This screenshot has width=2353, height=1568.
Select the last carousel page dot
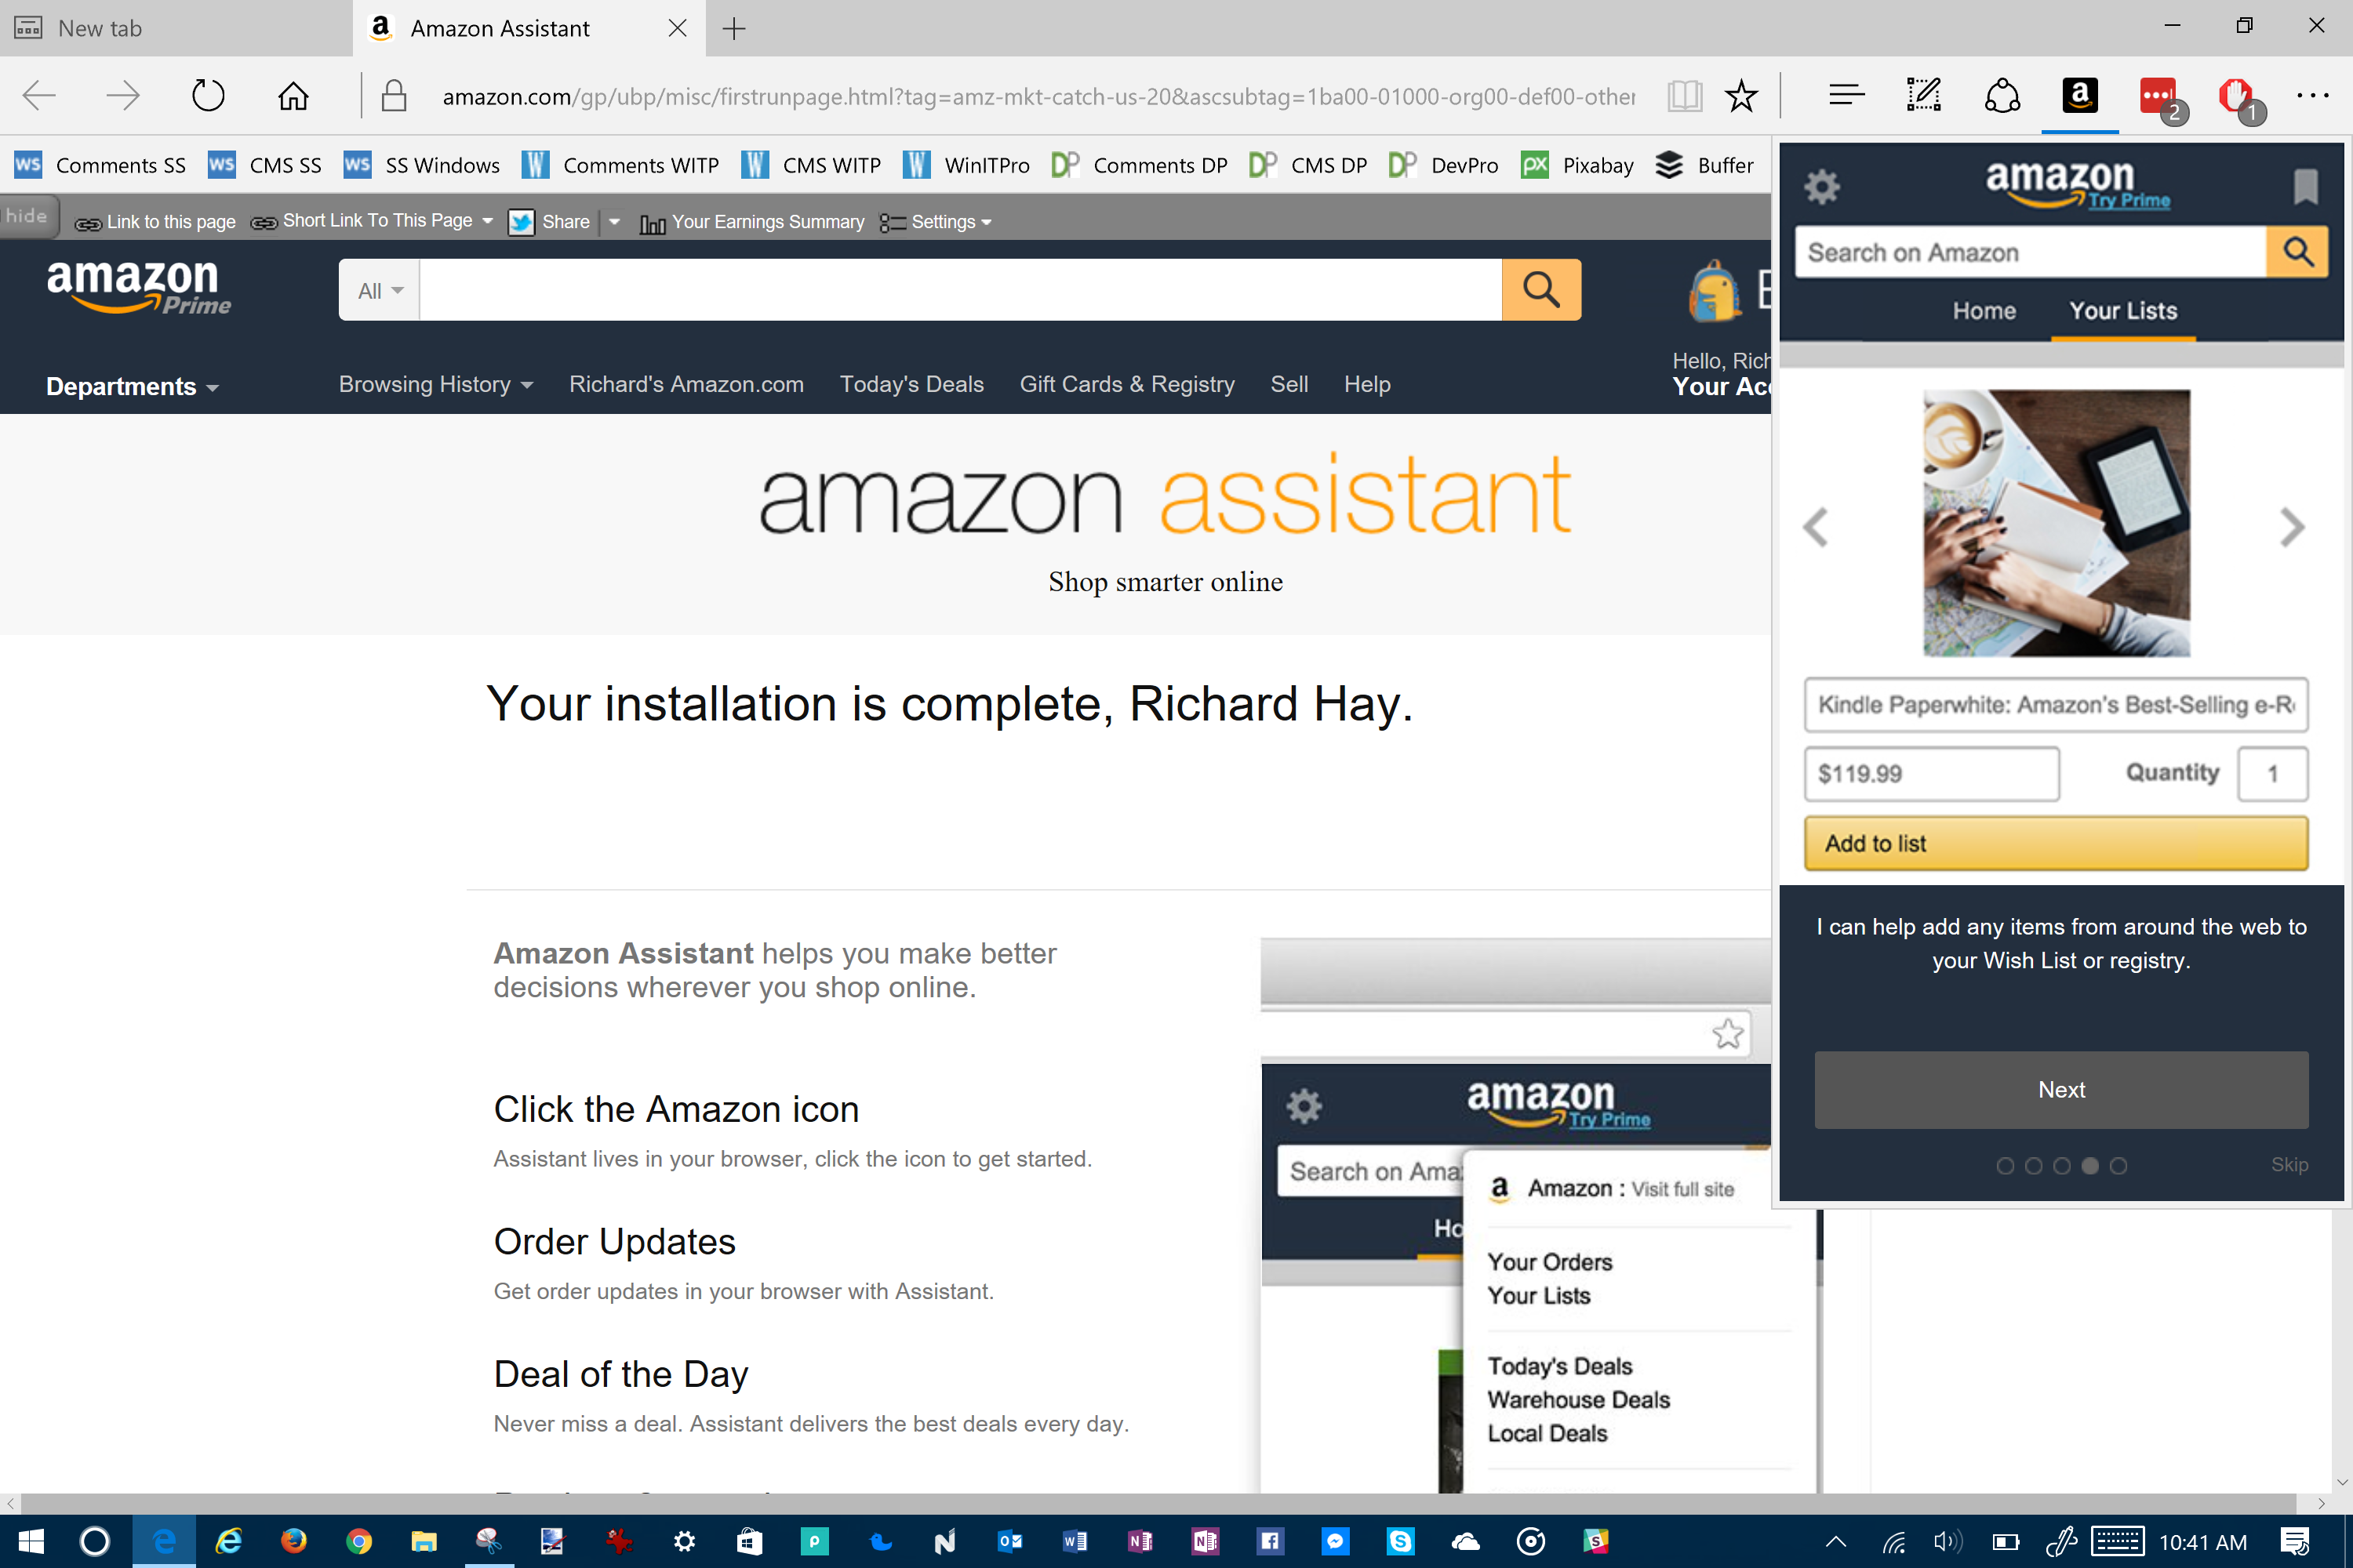click(2118, 1166)
